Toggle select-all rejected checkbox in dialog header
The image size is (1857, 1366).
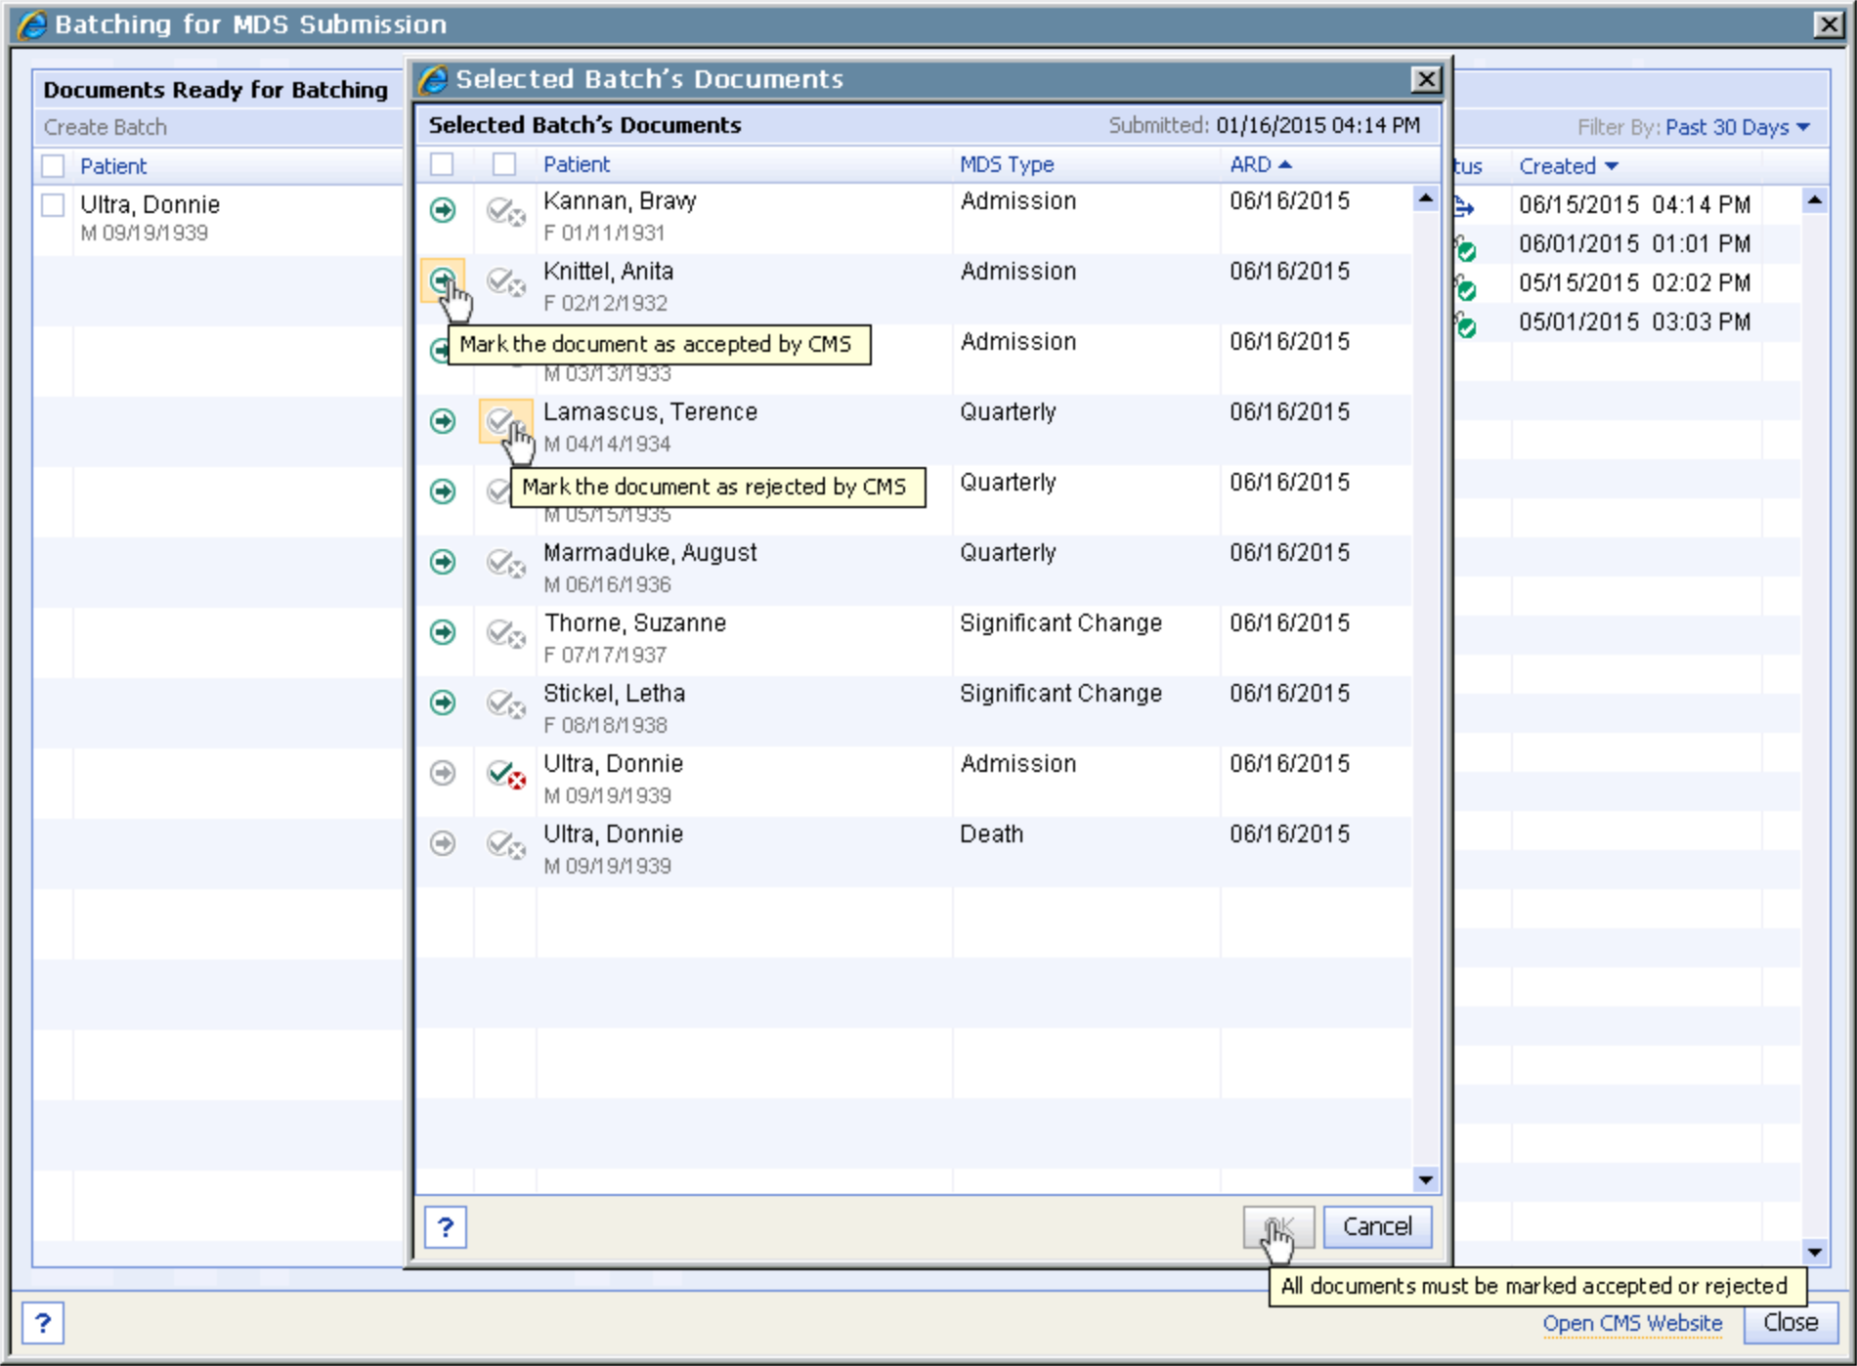[504, 164]
